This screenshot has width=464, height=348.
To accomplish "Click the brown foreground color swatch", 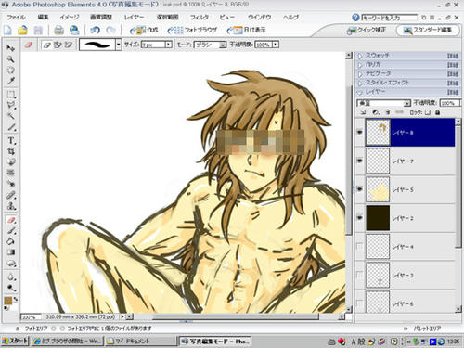I will (x=8, y=301).
